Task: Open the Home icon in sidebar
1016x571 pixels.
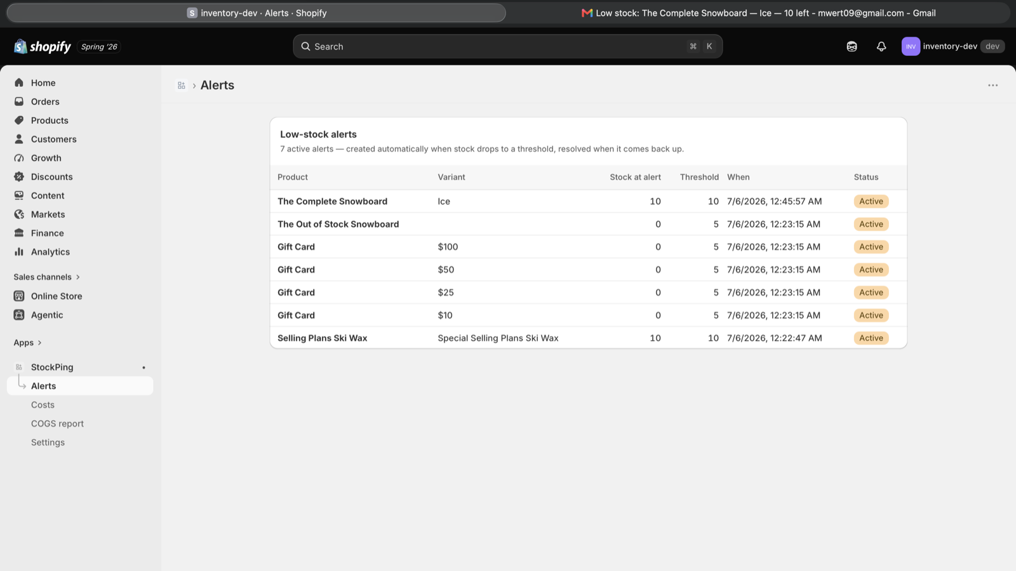Action: pos(19,82)
